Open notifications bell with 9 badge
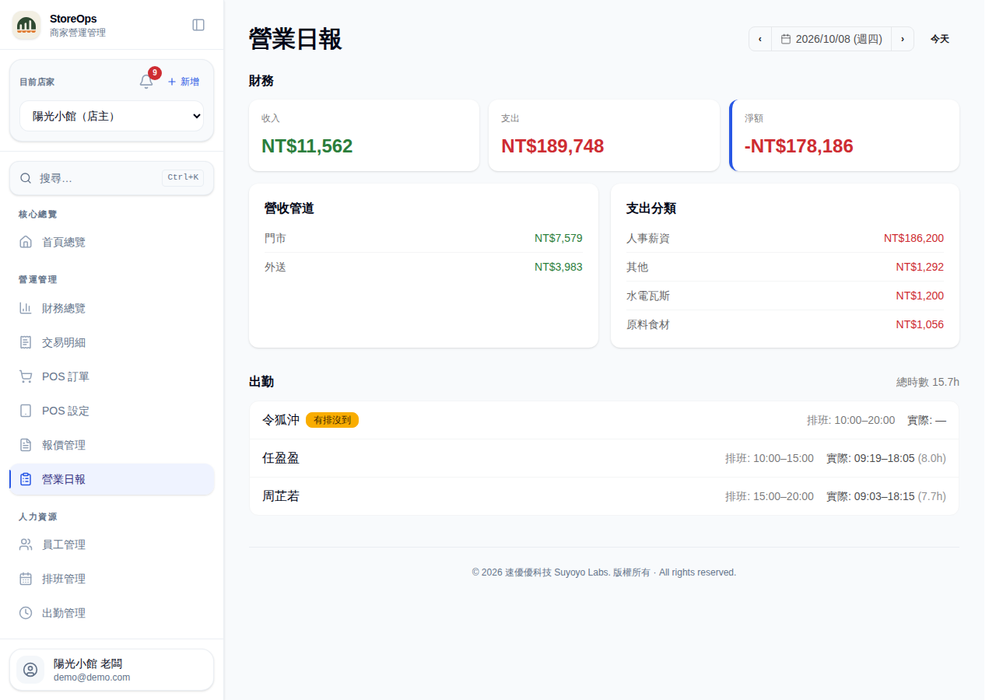996x700 pixels. pos(146,82)
